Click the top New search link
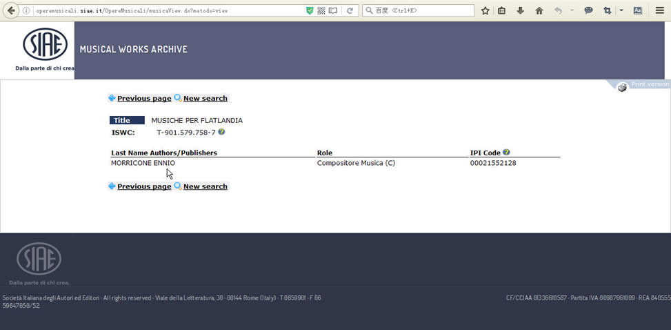Image resolution: width=671 pixels, height=330 pixels. [206, 99]
